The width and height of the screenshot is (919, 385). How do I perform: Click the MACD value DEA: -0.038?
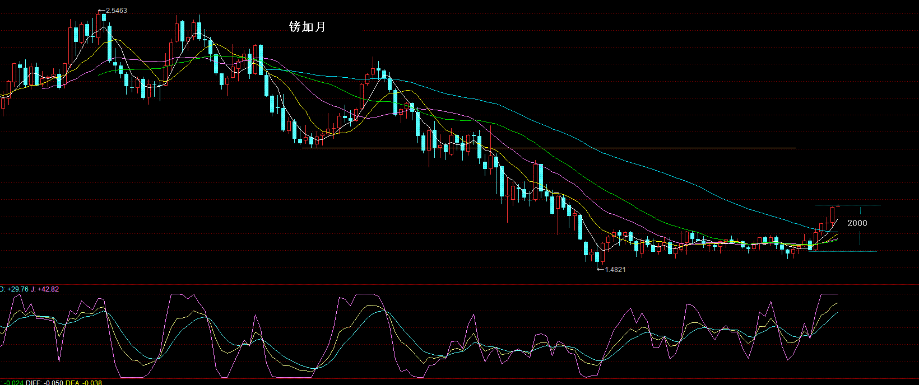[84, 382]
